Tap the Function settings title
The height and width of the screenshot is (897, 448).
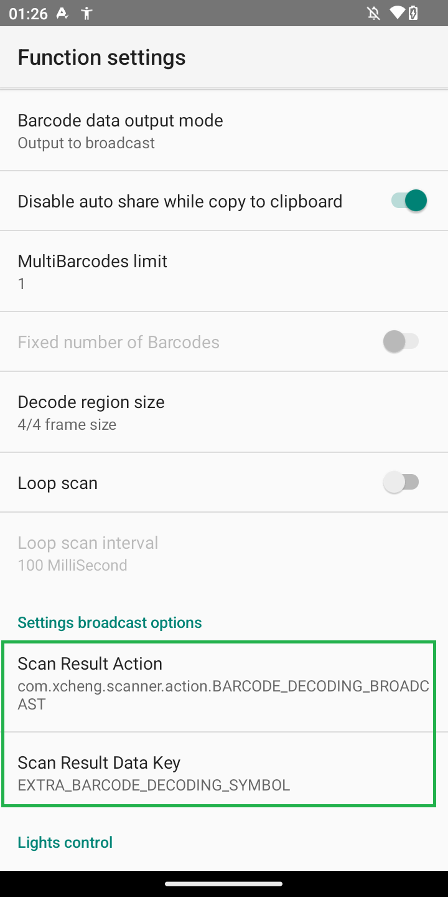[x=101, y=57]
